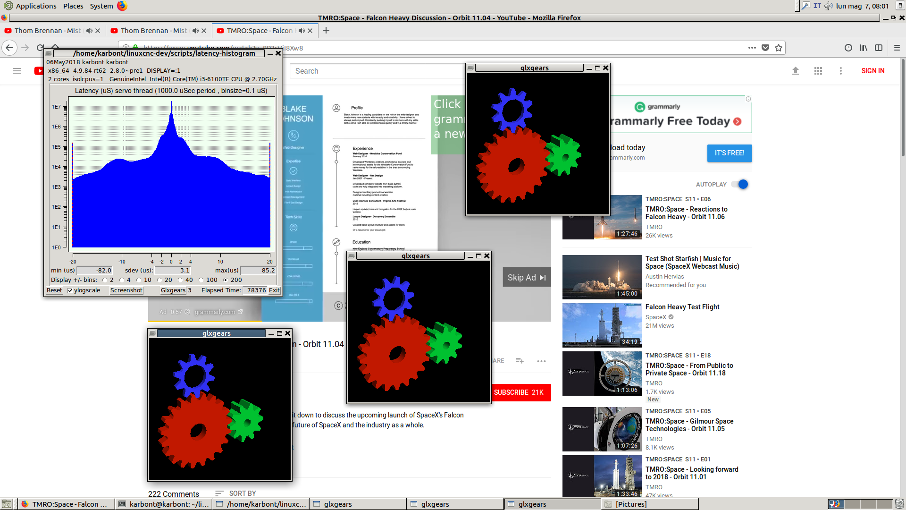Open Falcon Heavy Test Flight video thumbnail

pos(602,325)
